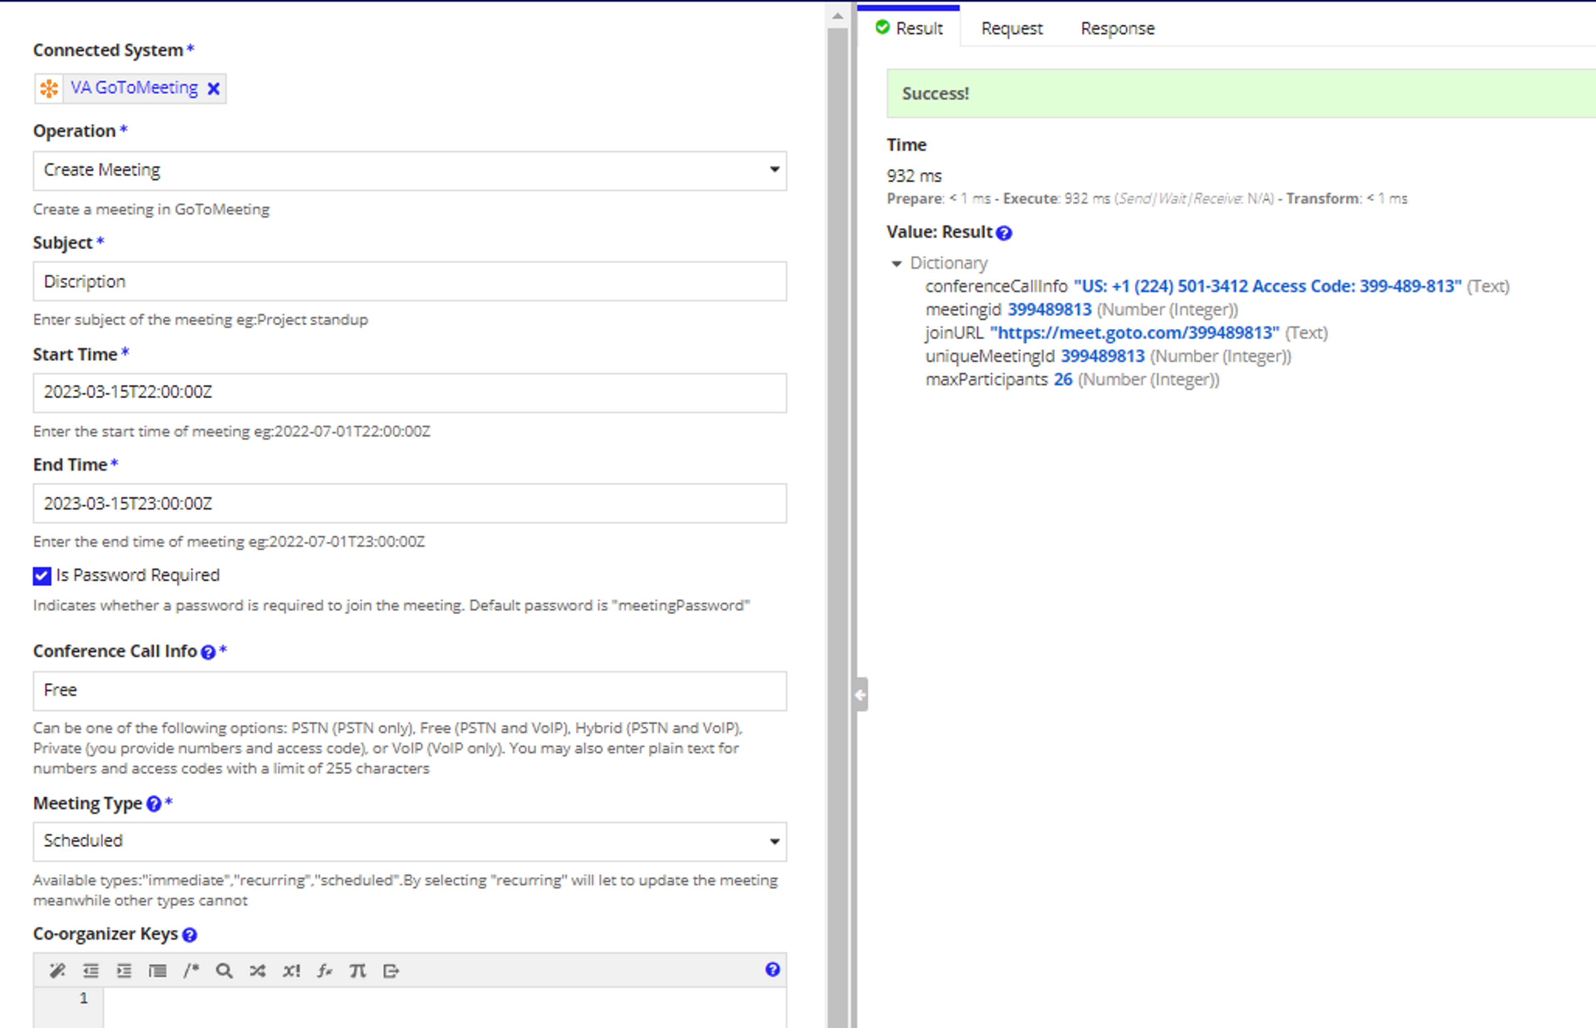This screenshot has height=1028, width=1596.
Task: Open help for Meeting Type
Action: point(153,804)
